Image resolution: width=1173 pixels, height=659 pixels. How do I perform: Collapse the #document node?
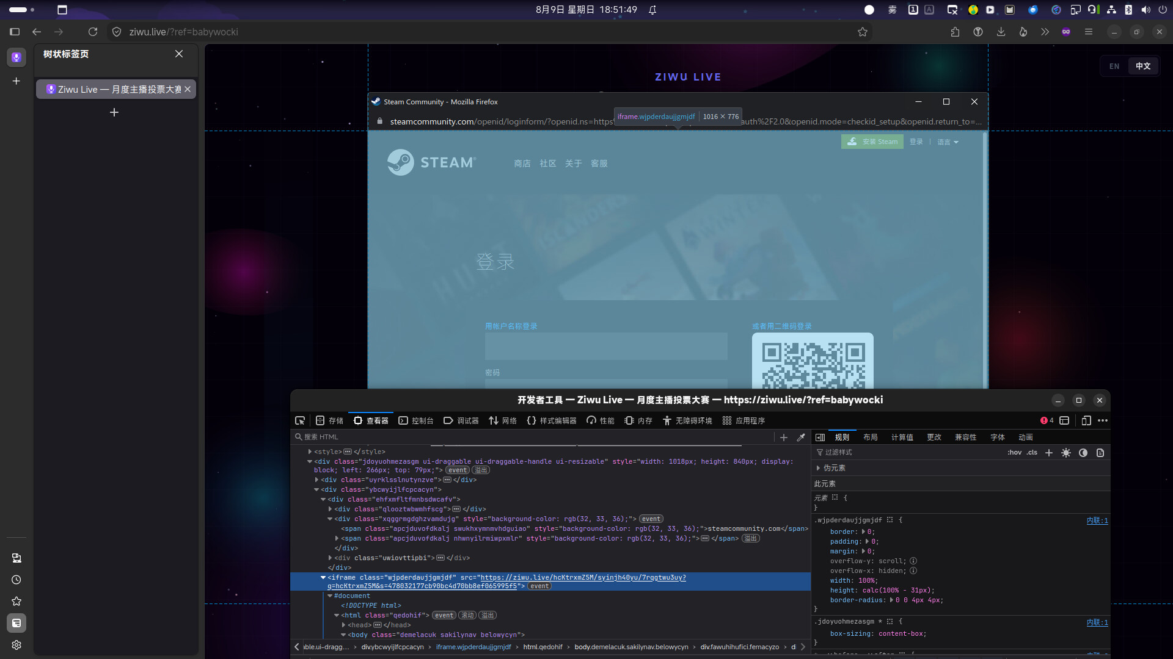point(330,596)
